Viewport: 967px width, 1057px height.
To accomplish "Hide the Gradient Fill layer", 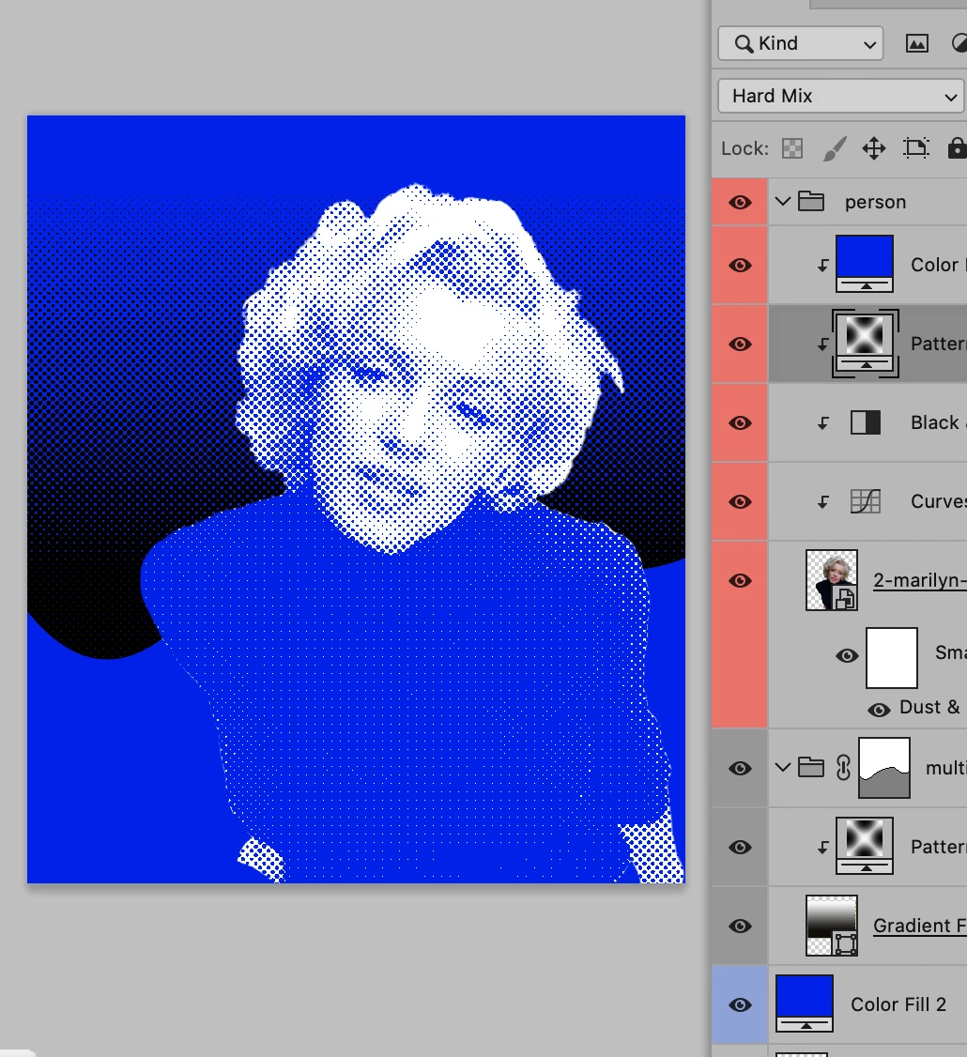I will pos(740,927).
